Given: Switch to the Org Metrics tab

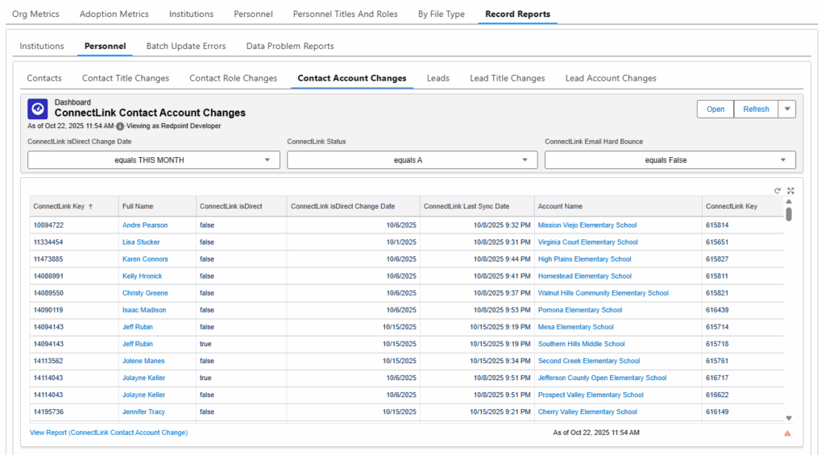Looking at the screenshot, I should pyautogui.click(x=35, y=14).
